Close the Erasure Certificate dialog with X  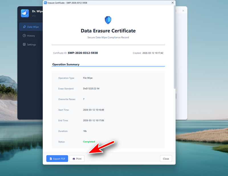[172, 3]
